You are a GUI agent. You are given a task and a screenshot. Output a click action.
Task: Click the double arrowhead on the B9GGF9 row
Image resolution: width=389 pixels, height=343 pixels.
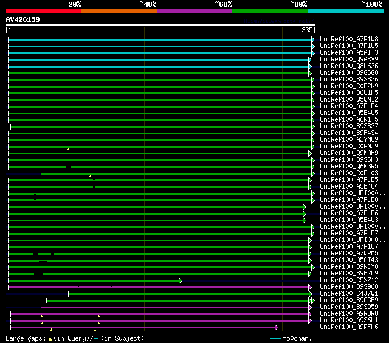(312, 300)
